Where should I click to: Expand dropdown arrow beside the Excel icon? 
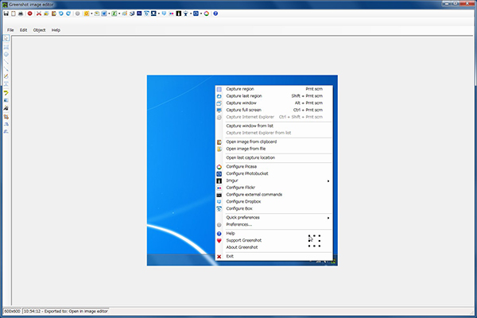point(119,14)
